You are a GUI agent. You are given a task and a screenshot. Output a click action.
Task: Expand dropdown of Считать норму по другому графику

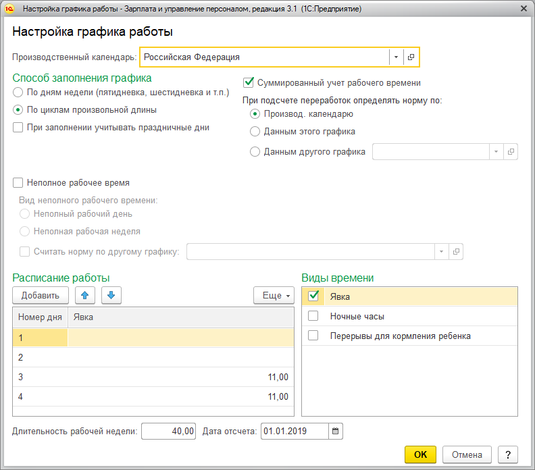click(x=441, y=252)
